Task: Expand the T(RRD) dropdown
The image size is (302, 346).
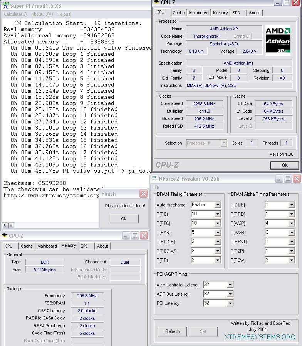Action: click(x=292, y=214)
